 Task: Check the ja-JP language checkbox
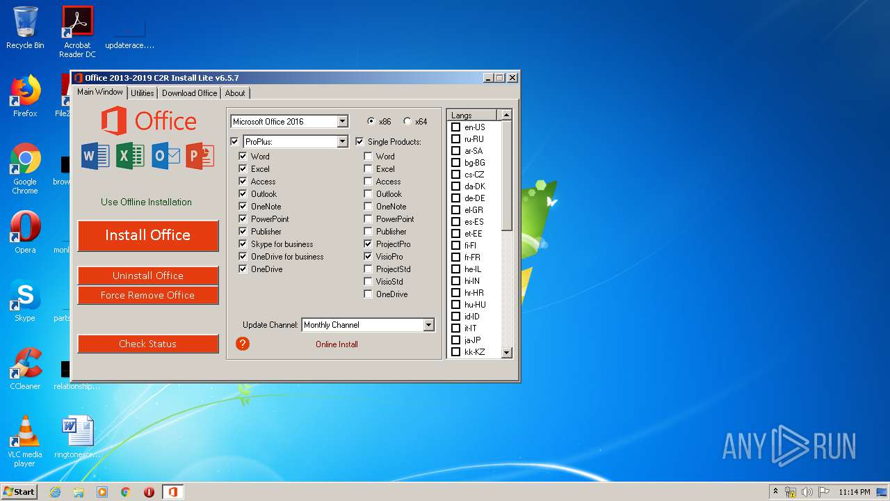(x=455, y=340)
